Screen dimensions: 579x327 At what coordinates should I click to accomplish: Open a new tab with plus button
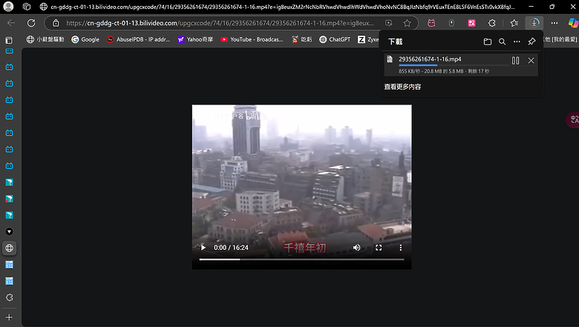[x=9, y=317]
